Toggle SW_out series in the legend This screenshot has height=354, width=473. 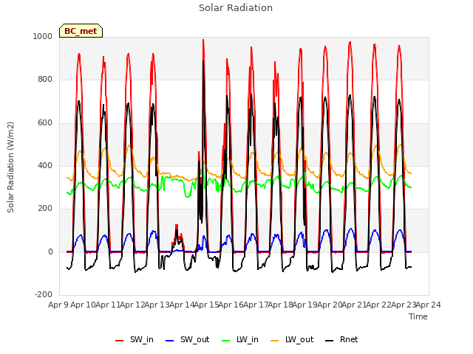[187, 339]
